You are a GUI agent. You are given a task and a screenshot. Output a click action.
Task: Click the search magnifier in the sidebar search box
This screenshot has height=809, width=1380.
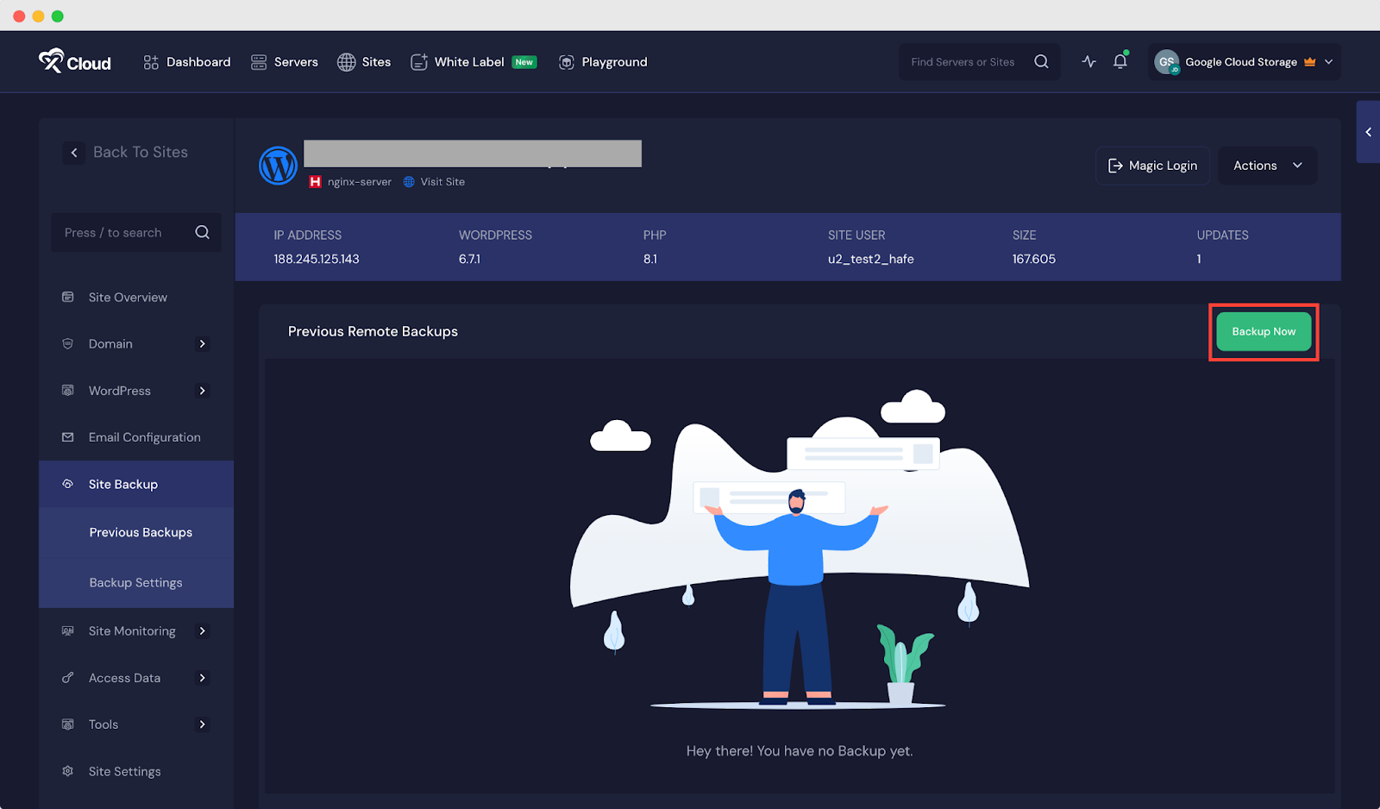[202, 232]
